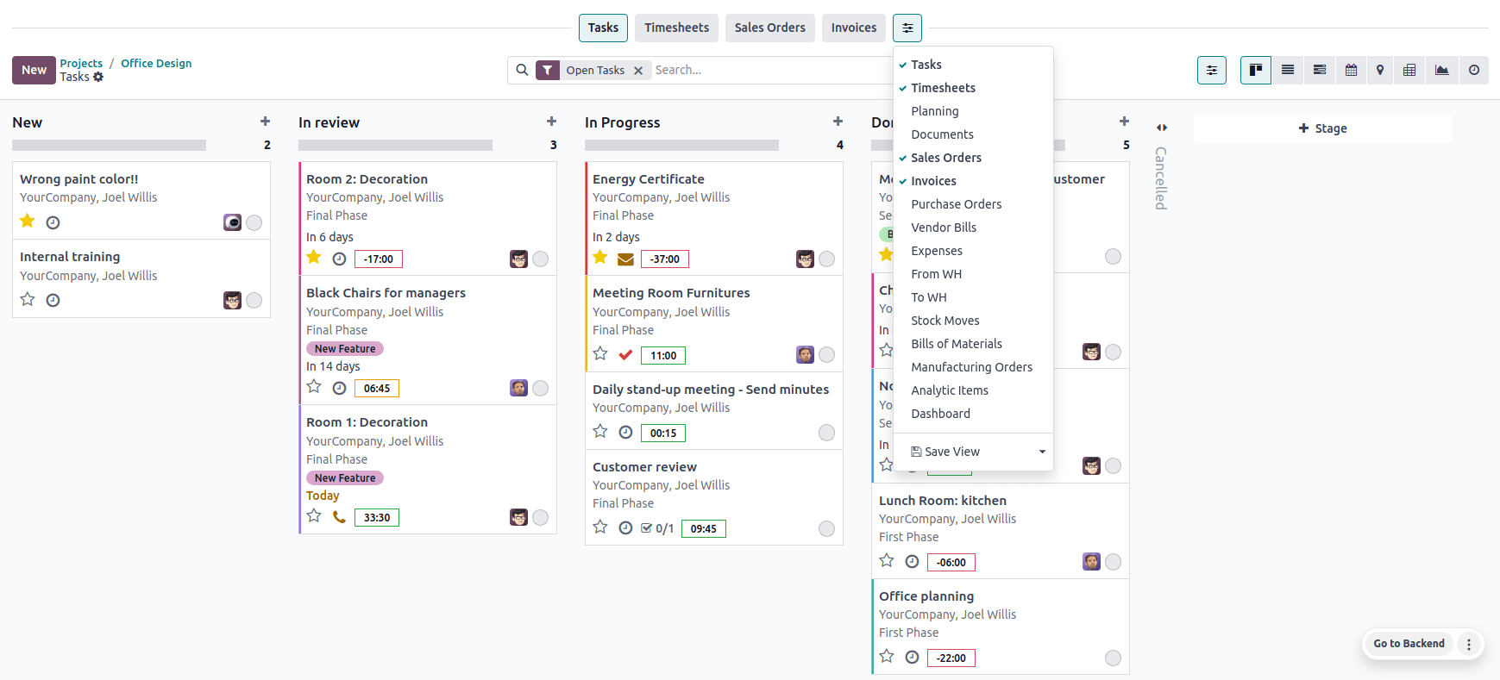Expand the collapsed Cancelled column
1500x680 pixels.
click(x=1161, y=127)
